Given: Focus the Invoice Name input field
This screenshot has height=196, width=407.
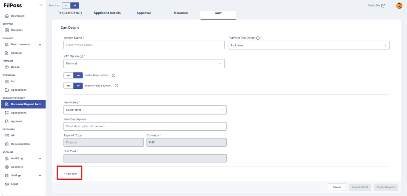Looking at the screenshot, I should click(144, 45).
